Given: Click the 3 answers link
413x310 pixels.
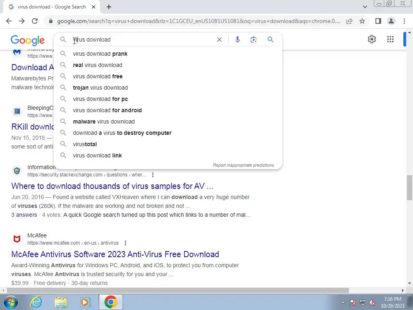Looking at the screenshot, I should click(x=24, y=215).
